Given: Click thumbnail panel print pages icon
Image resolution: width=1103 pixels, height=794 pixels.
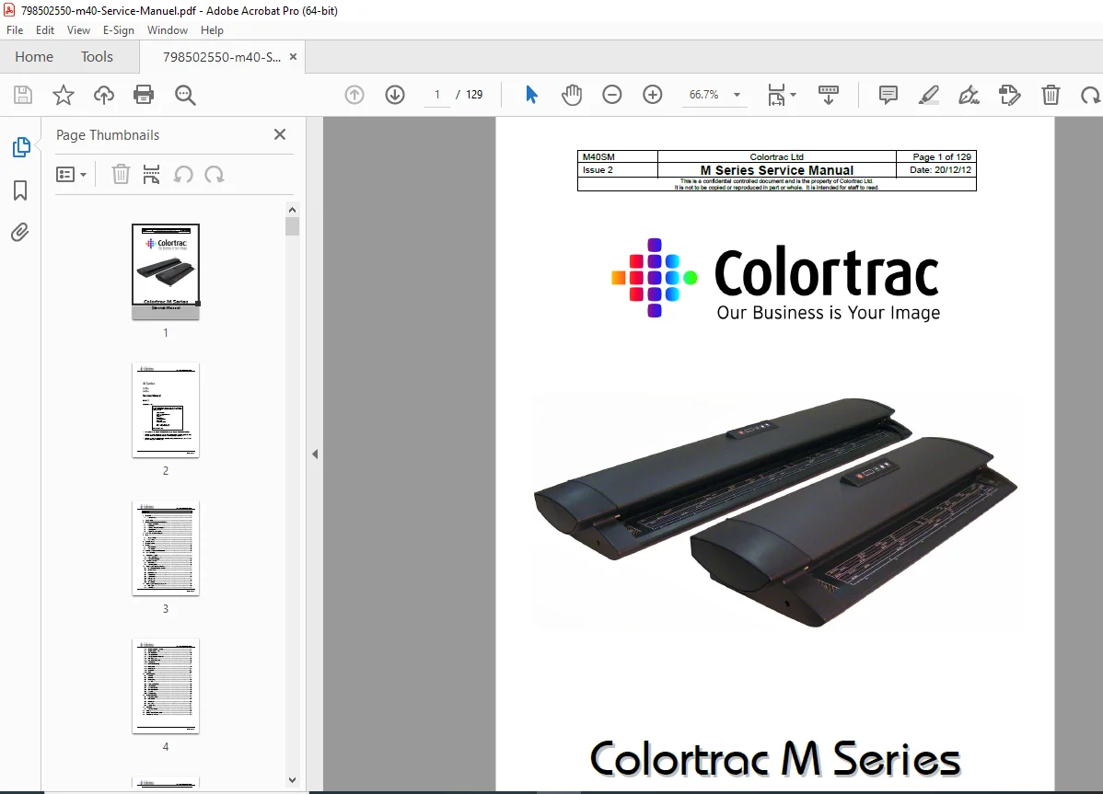Looking at the screenshot, I should [x=151, y=174].
